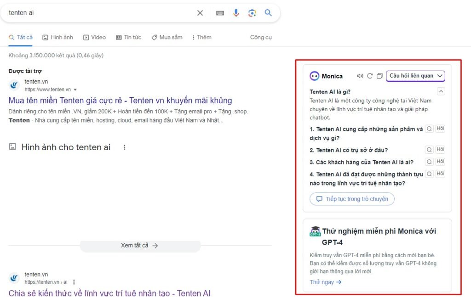Open options dots beside tenten.vn › ai result
471x297 pixels.
click(74, 282)
